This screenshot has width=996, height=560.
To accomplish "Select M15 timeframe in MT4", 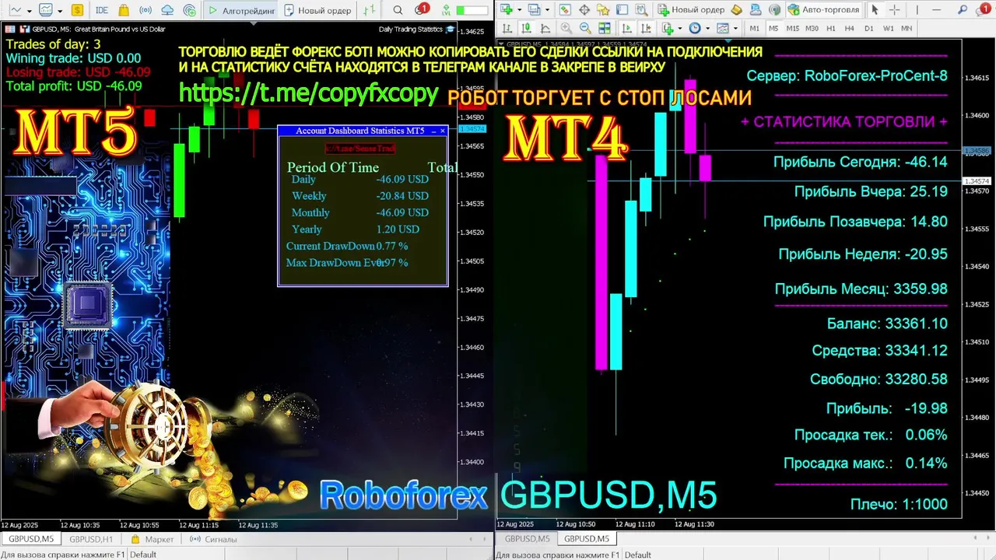I will 792,28.
